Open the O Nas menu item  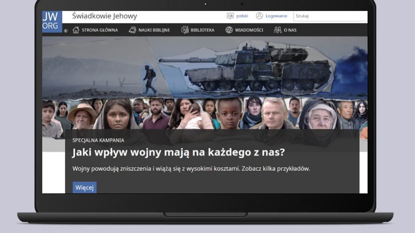pos(290,30)
